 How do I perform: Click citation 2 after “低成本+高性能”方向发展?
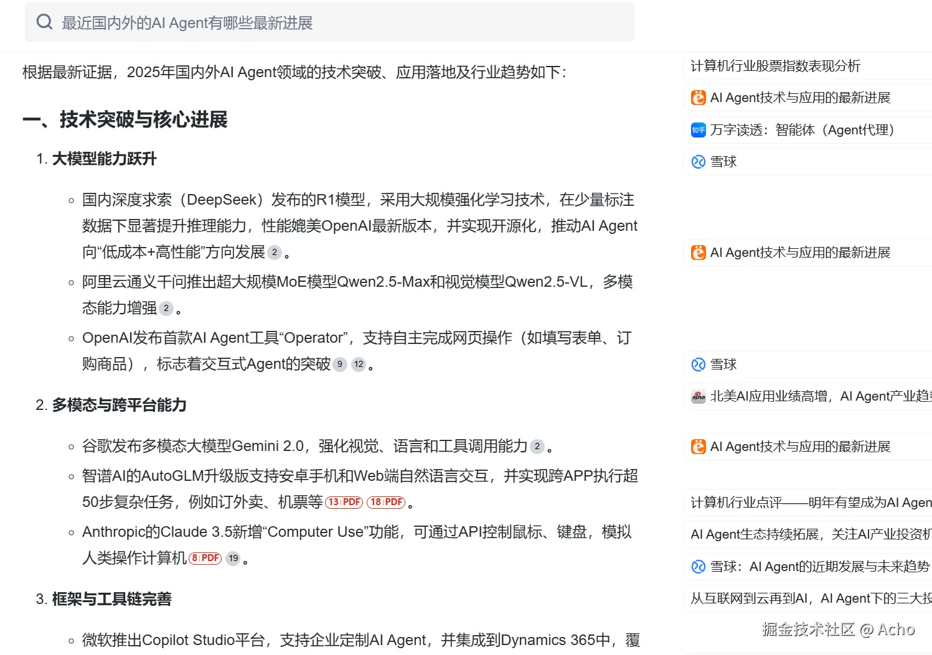[x=275, y=253]
